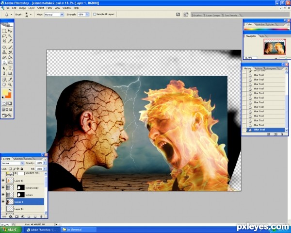The height and width of the screenshot is (233, 291).
Task: Select the Brush tool in toolbox
Action: (x=10, y=47)
